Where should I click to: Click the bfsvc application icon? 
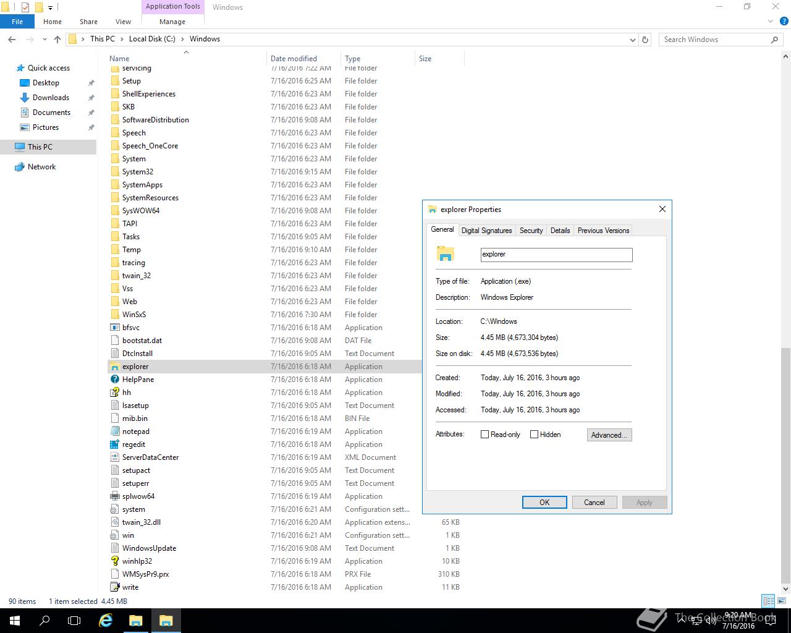(x=114, y=328)
